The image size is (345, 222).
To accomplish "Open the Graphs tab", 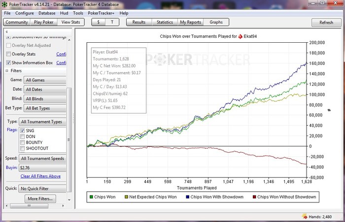I will click(216, 22).
